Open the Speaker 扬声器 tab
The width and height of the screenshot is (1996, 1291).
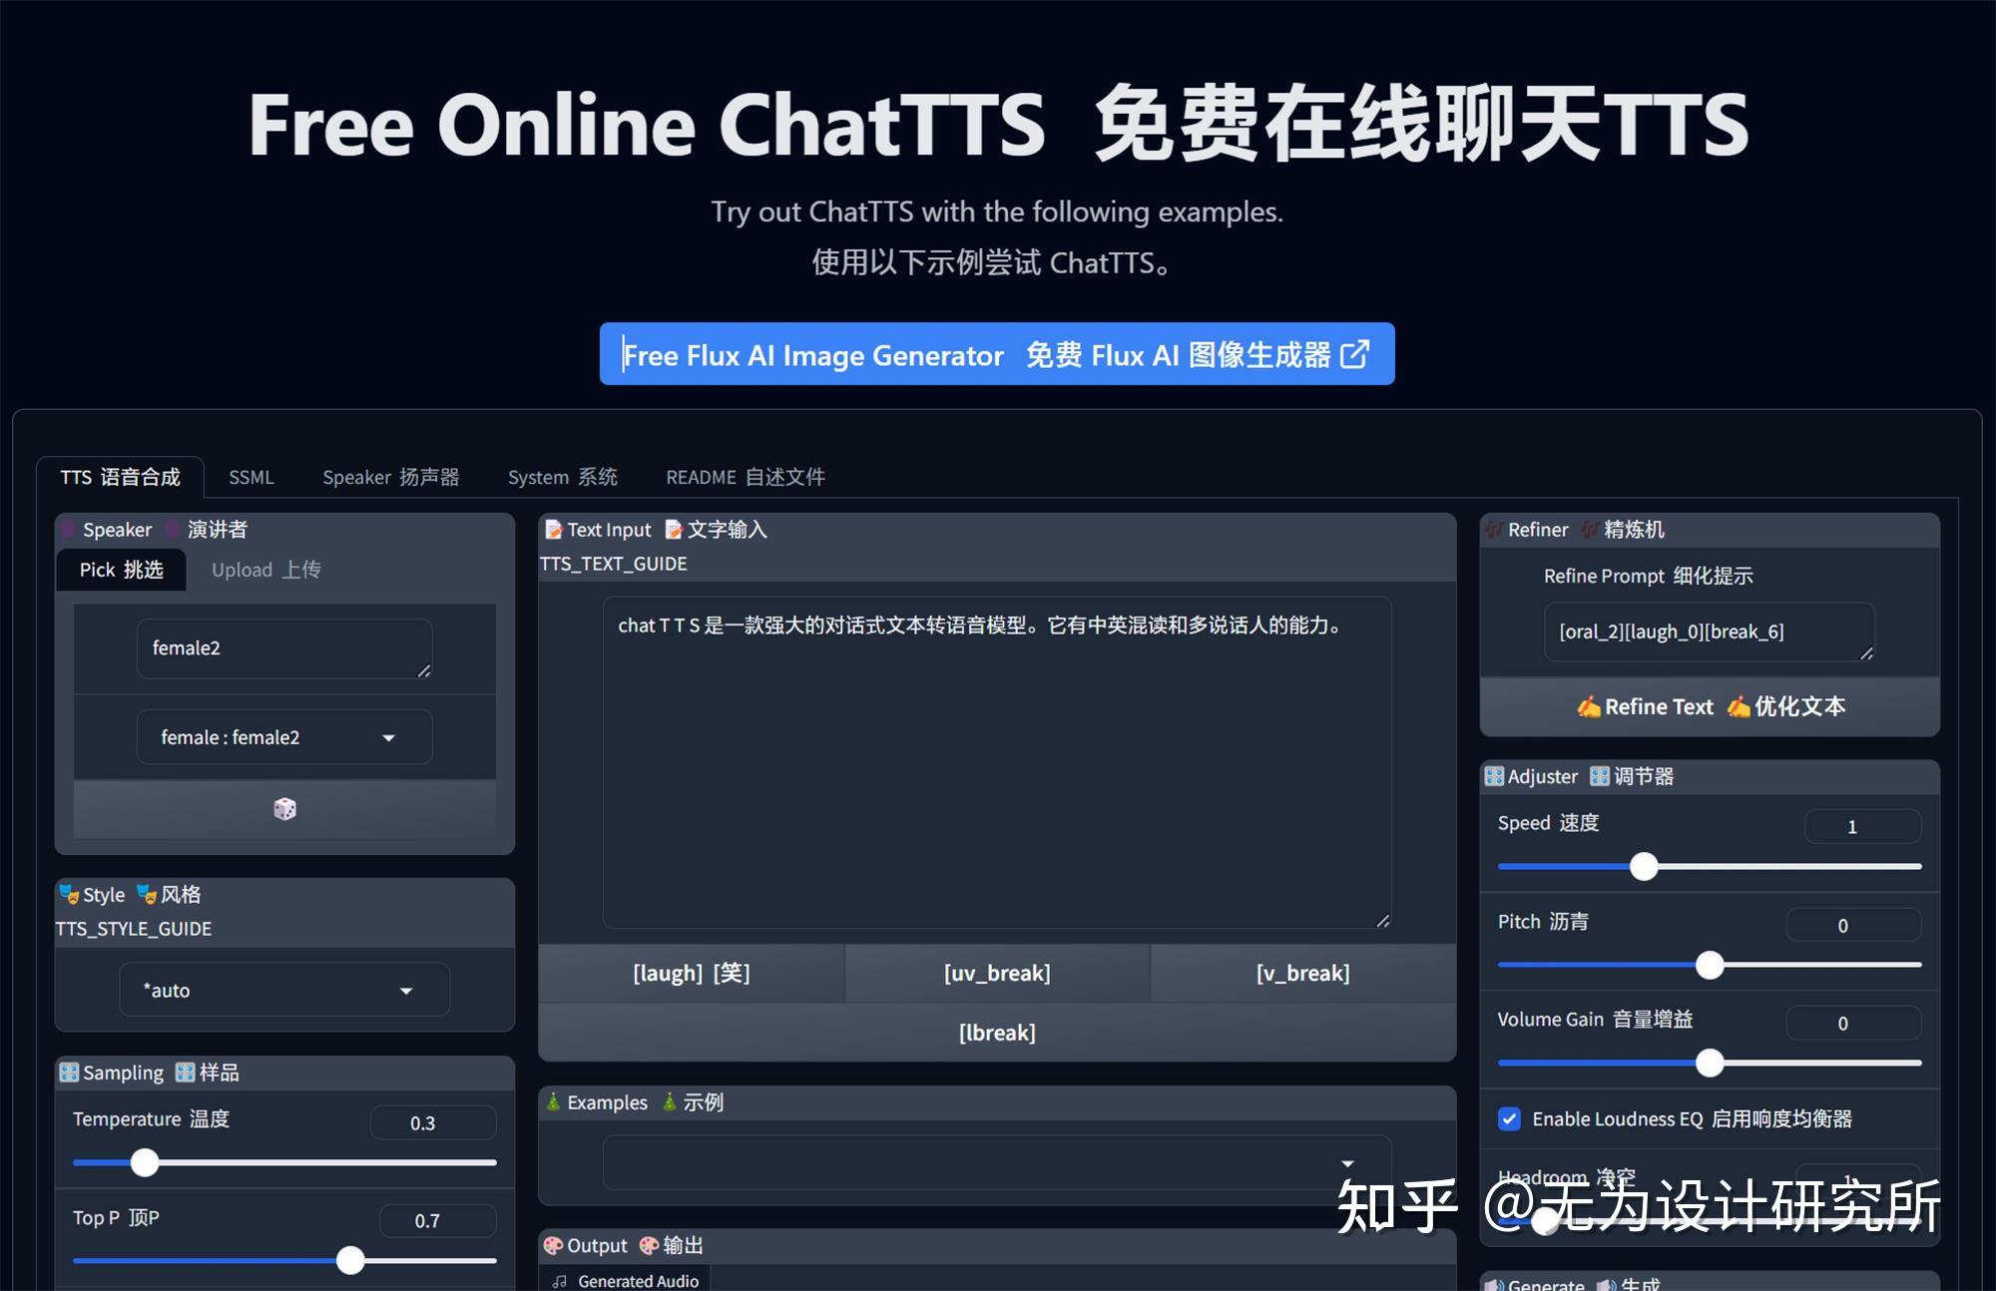click(390, 477)
